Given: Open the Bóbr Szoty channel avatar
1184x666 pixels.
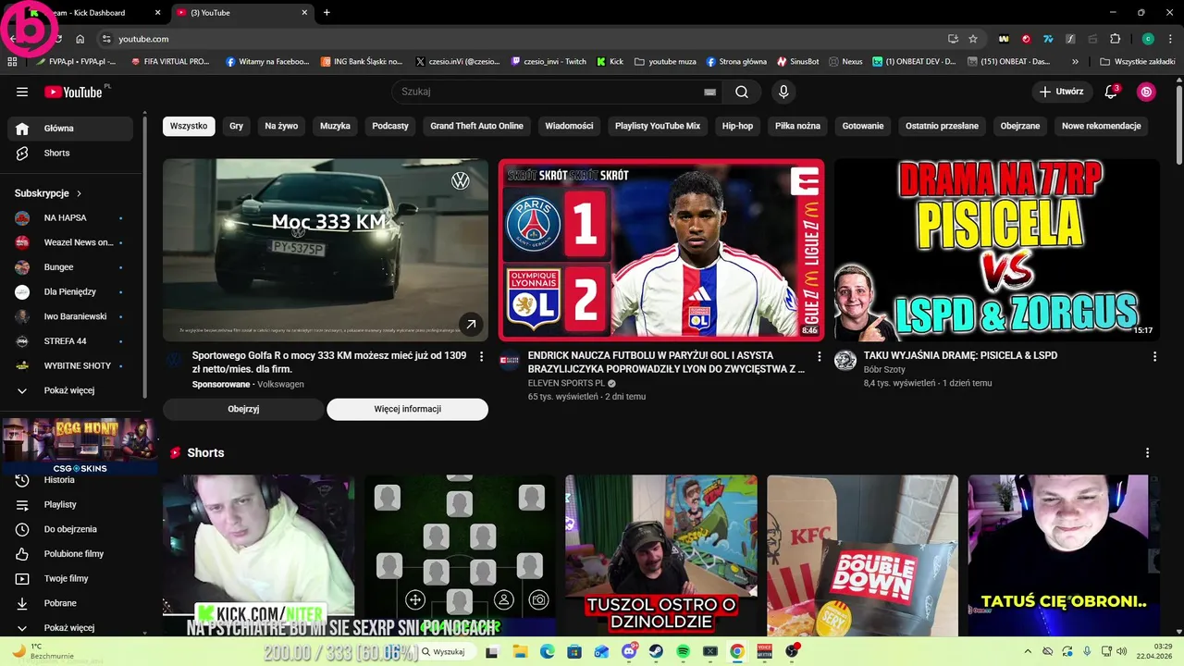Looking at the screenshot, I should tap(845, 361).
